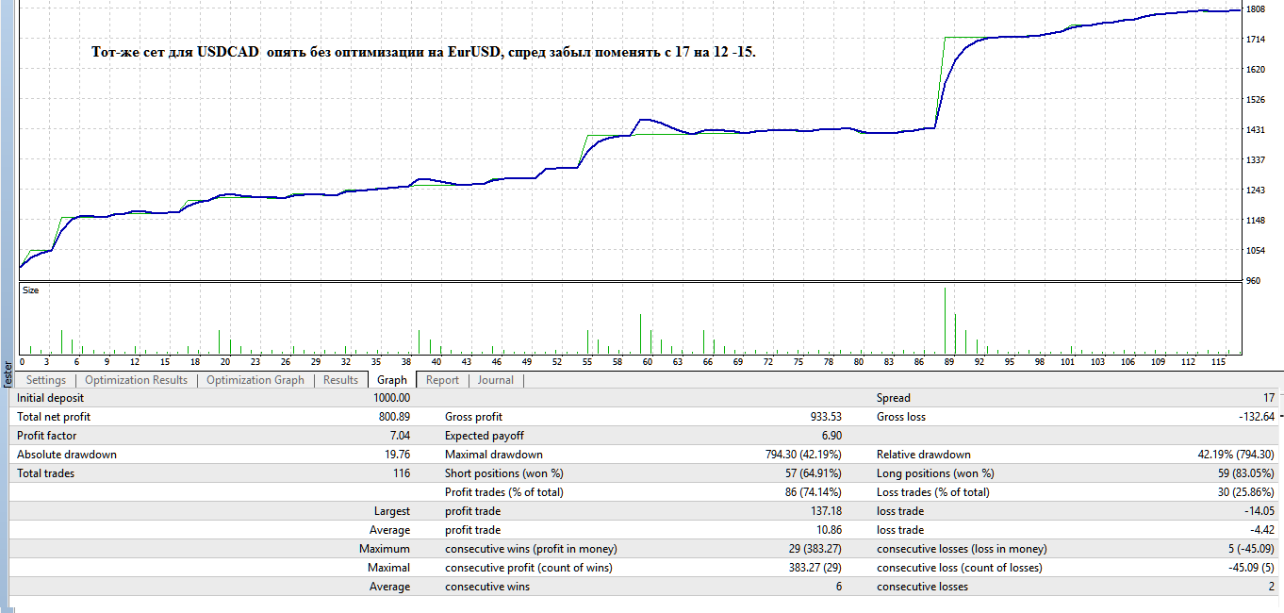Click the Russian annotation text about USDCAD
This screenshot has width=1284, height=613.
[423, 52]
